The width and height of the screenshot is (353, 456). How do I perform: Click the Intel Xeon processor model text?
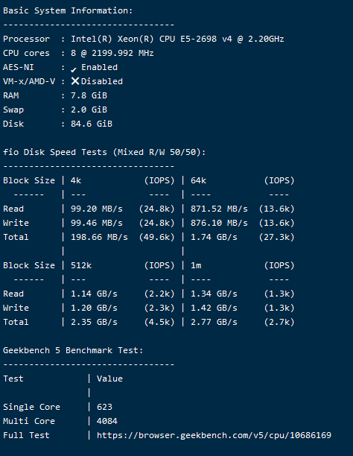pos(177,39)
